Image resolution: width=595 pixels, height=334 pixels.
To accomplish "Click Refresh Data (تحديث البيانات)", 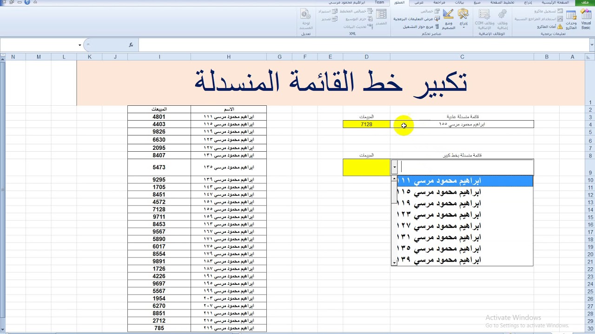I will 358,26.
